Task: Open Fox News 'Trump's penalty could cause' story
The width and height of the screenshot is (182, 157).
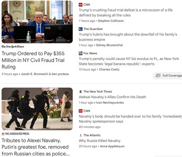Action: point(129,61)
